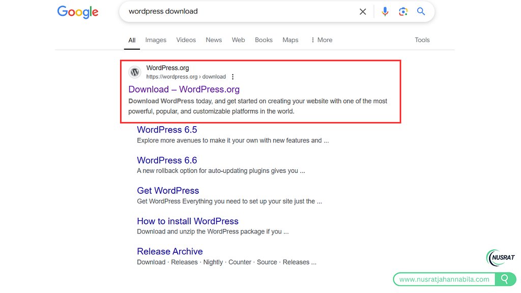Click the green search icon at nusratjahannabila.com
This screenshot has width=521, height=293.
[505, 279]
